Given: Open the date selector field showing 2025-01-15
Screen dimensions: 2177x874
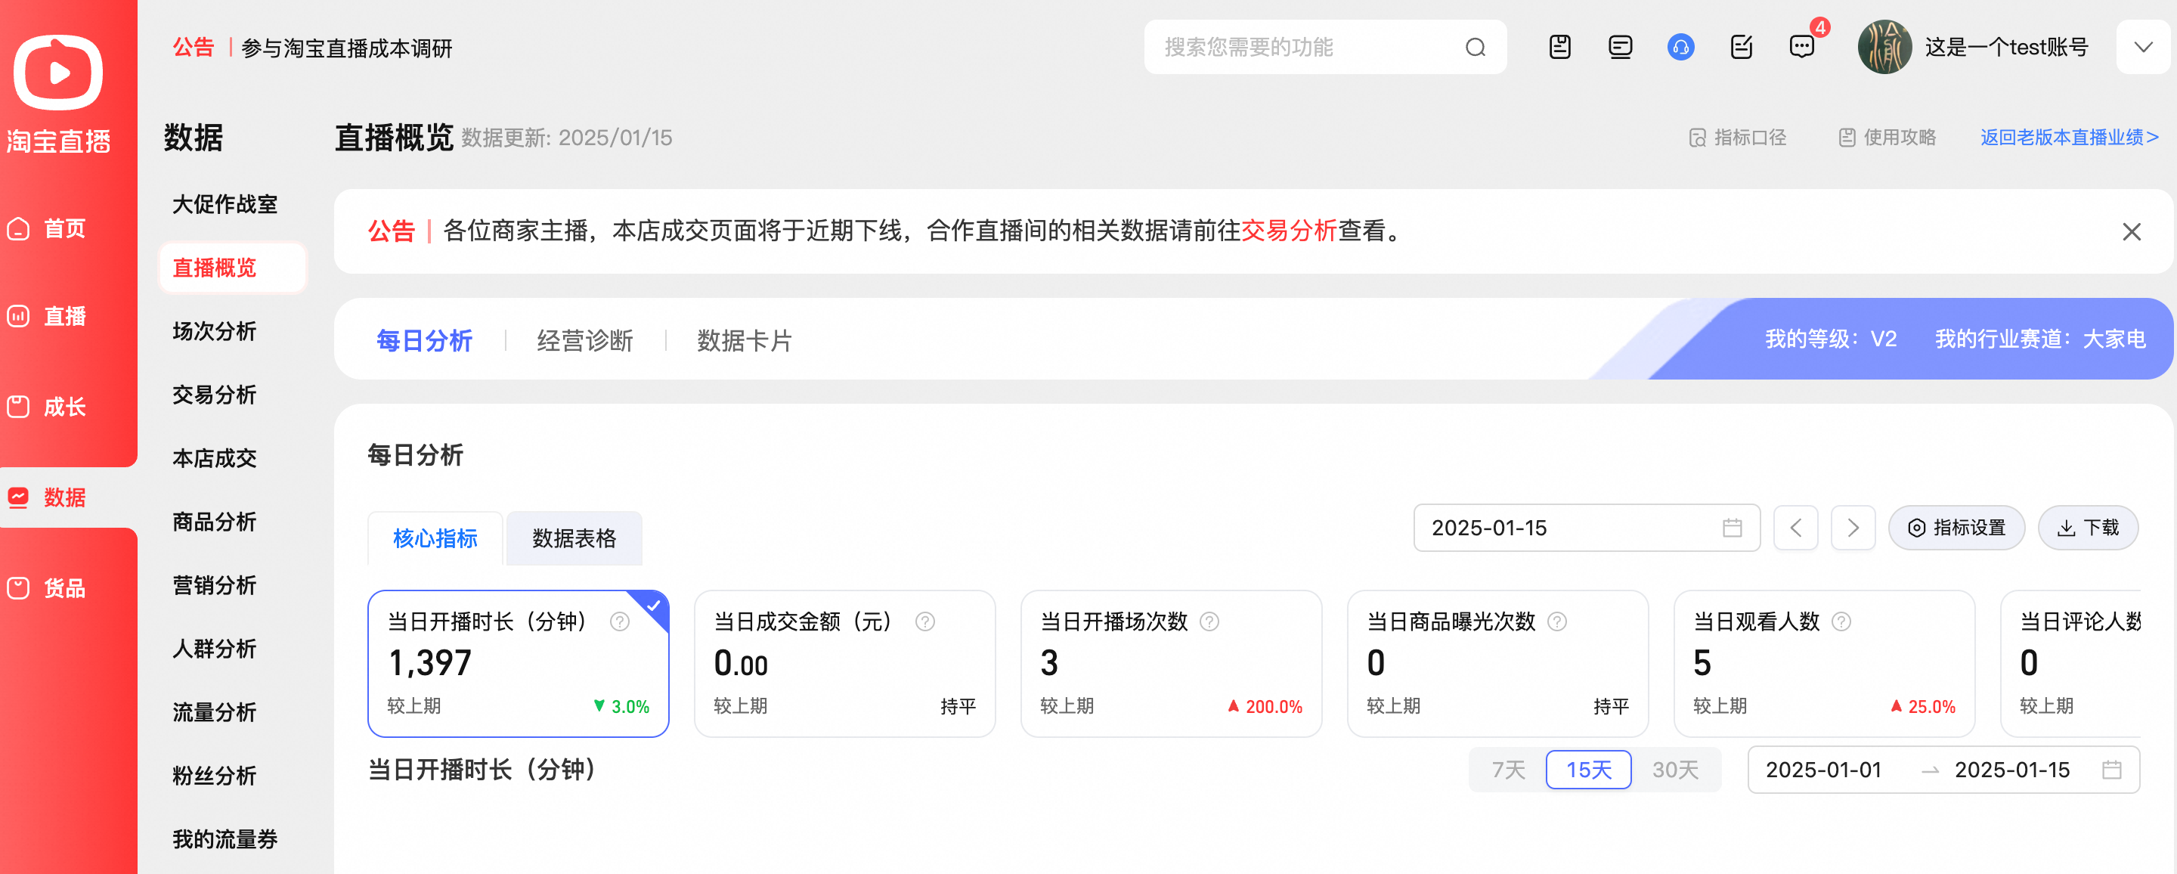Looking at the screenshot, I should [x=1587, y=528].
